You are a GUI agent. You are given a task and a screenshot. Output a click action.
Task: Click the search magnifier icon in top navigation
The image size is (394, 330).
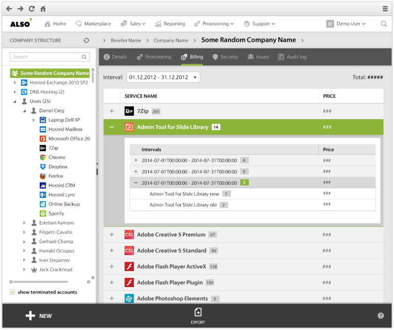(384, 24)
